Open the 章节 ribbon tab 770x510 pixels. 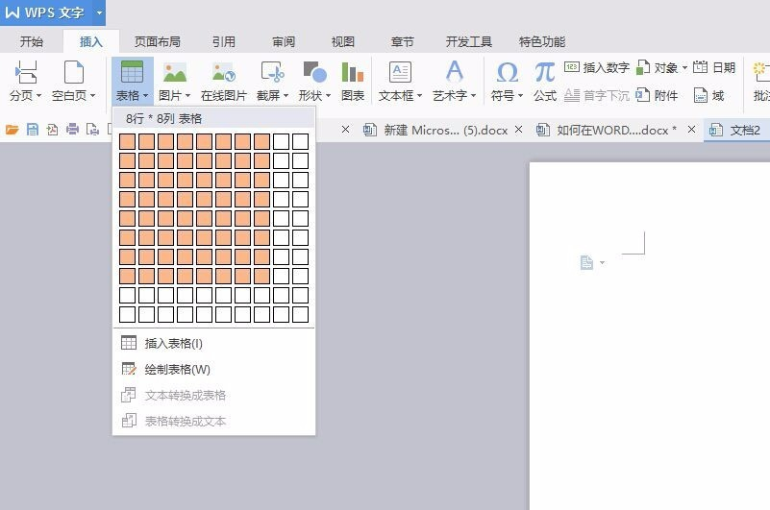pos(402,41)
